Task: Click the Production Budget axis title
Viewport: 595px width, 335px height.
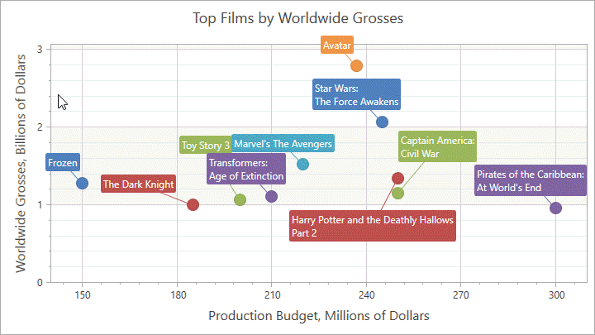Action: click(x=319, y=316)
